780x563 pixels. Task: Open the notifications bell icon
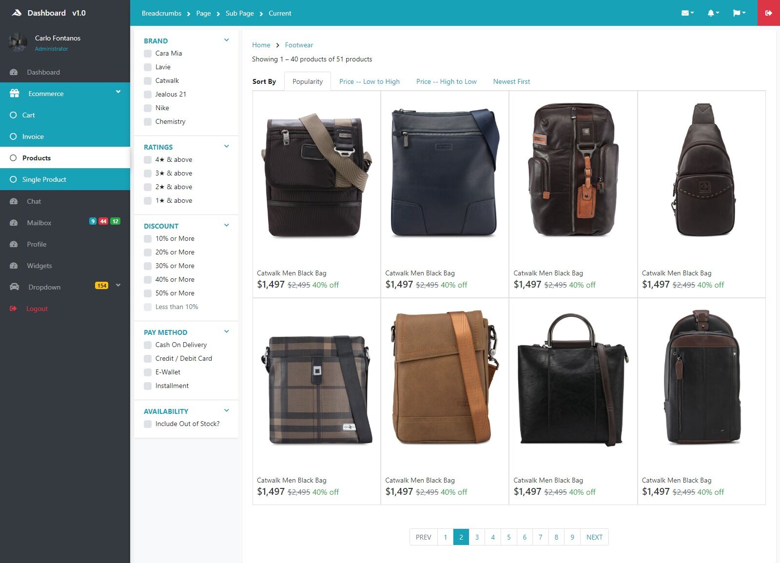click(x=713, y=13)
